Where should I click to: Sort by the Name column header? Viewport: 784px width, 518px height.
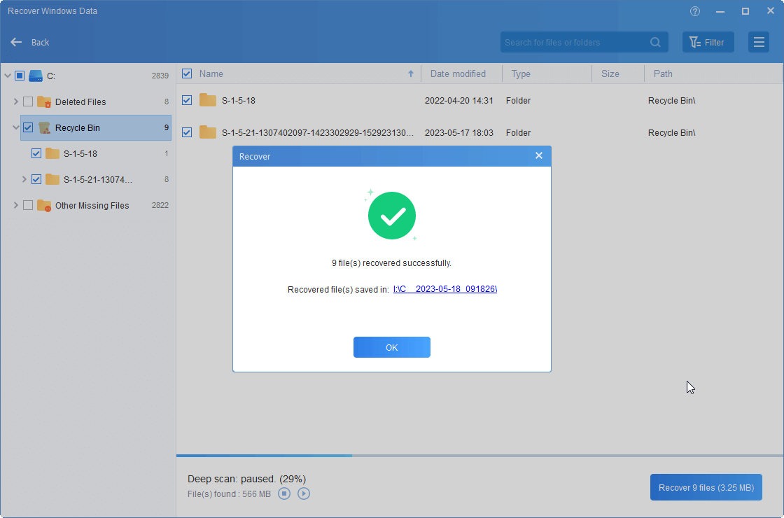click(211, 73)
